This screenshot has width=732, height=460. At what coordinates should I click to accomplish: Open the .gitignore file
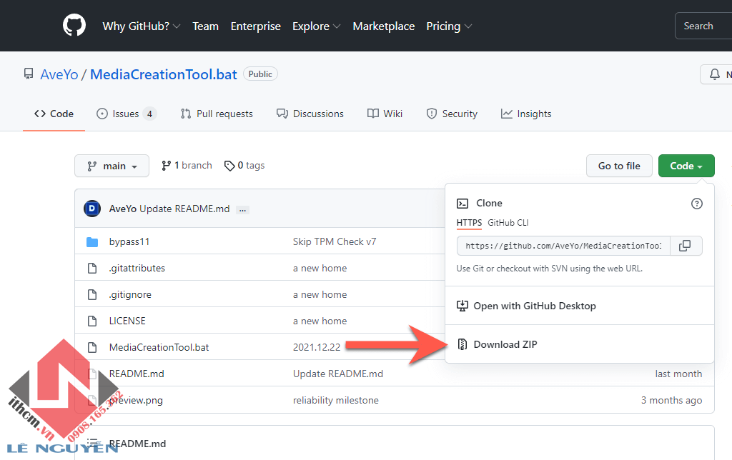130,294
